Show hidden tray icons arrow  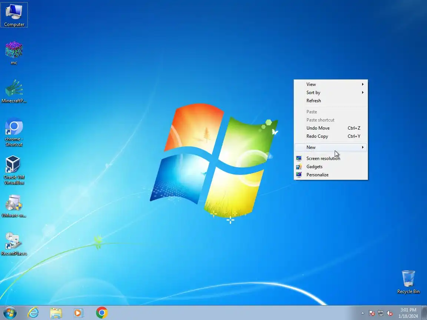(363, 313)
